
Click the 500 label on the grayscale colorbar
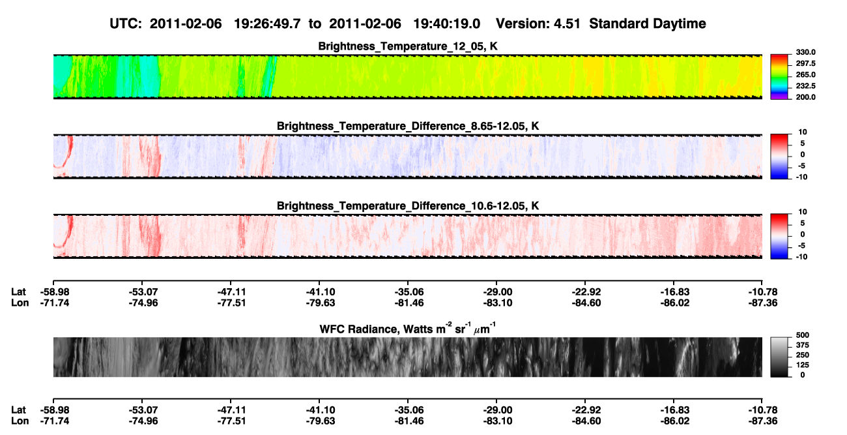pyautogui.click(x=803, y=335)
